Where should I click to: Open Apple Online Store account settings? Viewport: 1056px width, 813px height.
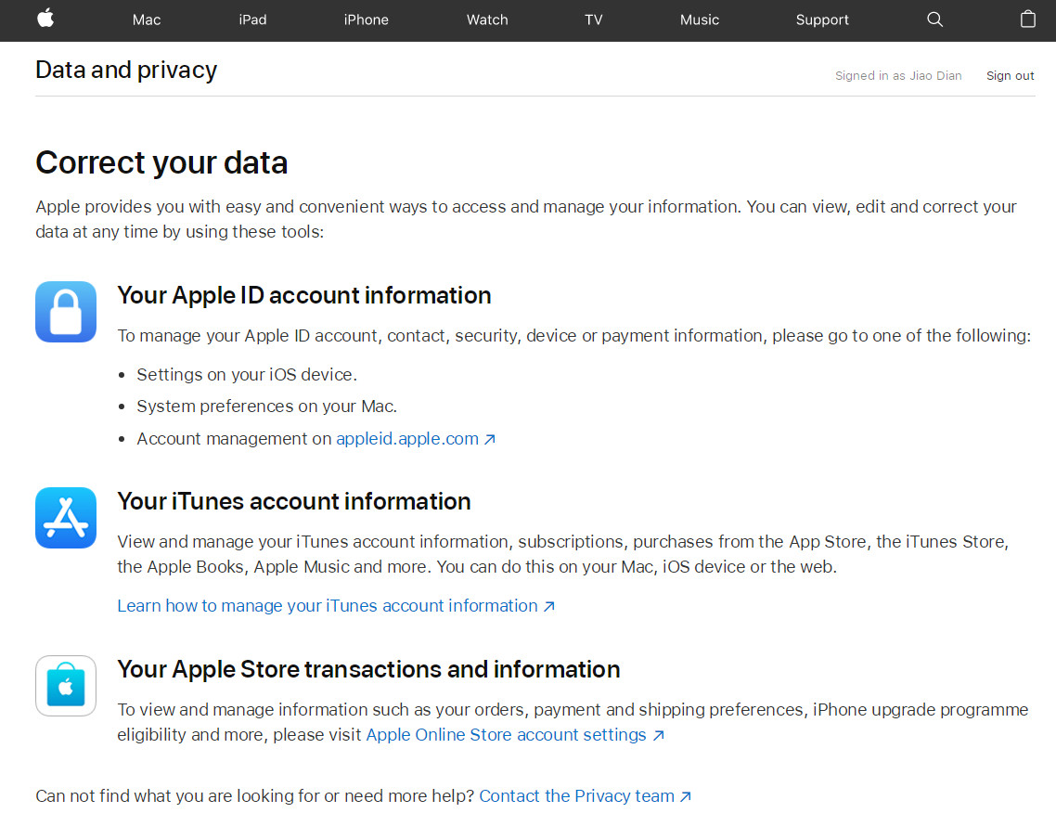coord(506,734)
